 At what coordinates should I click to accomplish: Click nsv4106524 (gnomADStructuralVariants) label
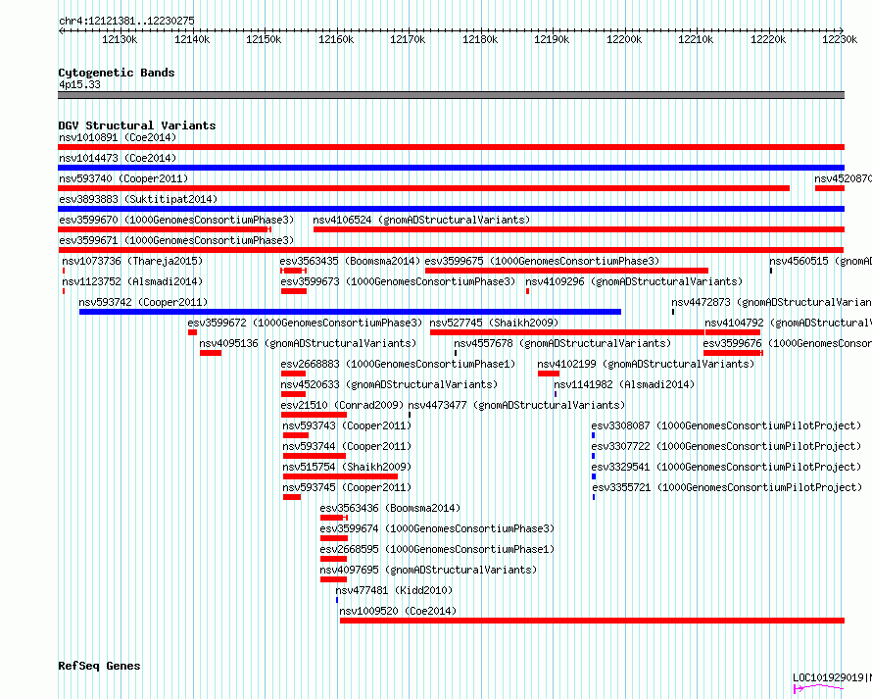[x=421, y=220]
